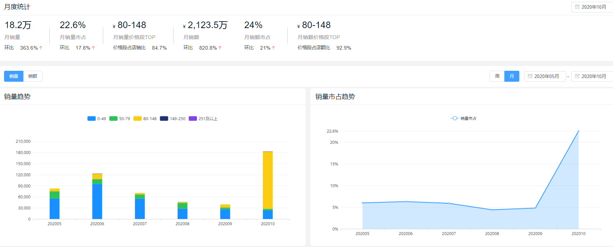Screen dimensions: 613x247
Task: Click calendar icon in range end 2020年10月 field
Action: point(577,76)
